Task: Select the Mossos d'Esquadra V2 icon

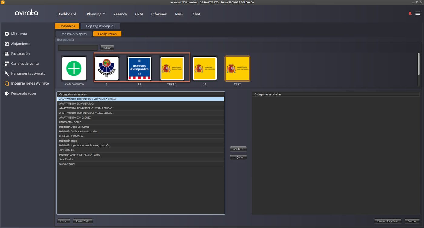Action: pyautogui.click(x=139, y=69)
